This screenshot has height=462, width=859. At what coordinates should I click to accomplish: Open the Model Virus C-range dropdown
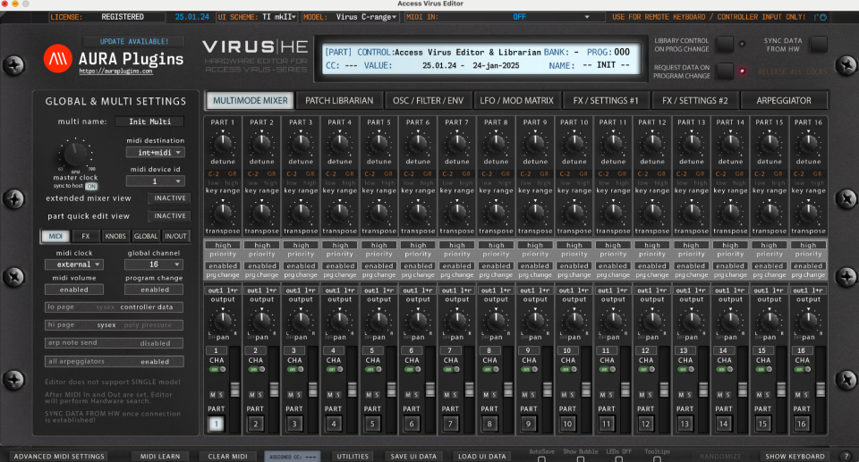tap(366, 17)
